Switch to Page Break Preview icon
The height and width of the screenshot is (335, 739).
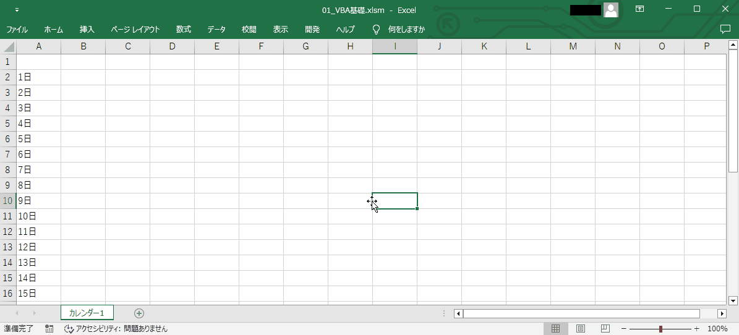tap(605, 328)
